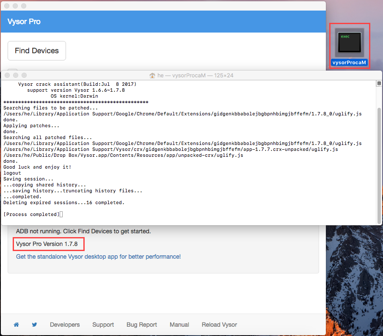The width and height of the screenshot is (383, 336).
Task: Click the Vysor Pro header title
Action: 24,22
